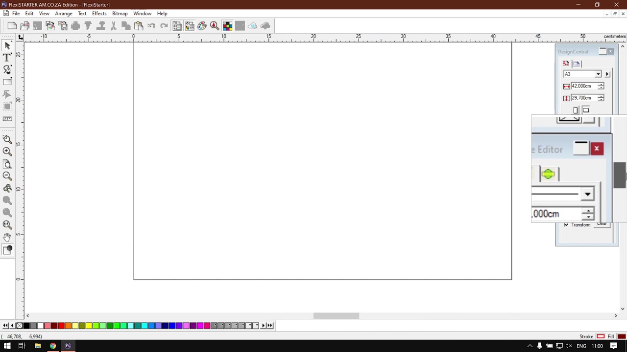Pick the black color swatch

(x=26, y=326)
